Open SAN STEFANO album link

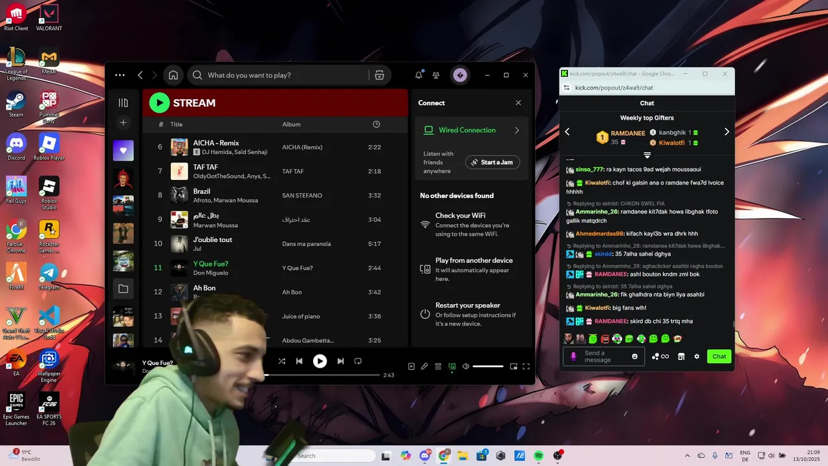(x=302, y=195)
